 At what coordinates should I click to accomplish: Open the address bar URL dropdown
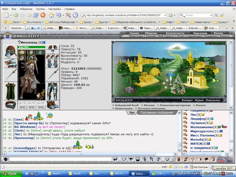[x=165, y=15]
